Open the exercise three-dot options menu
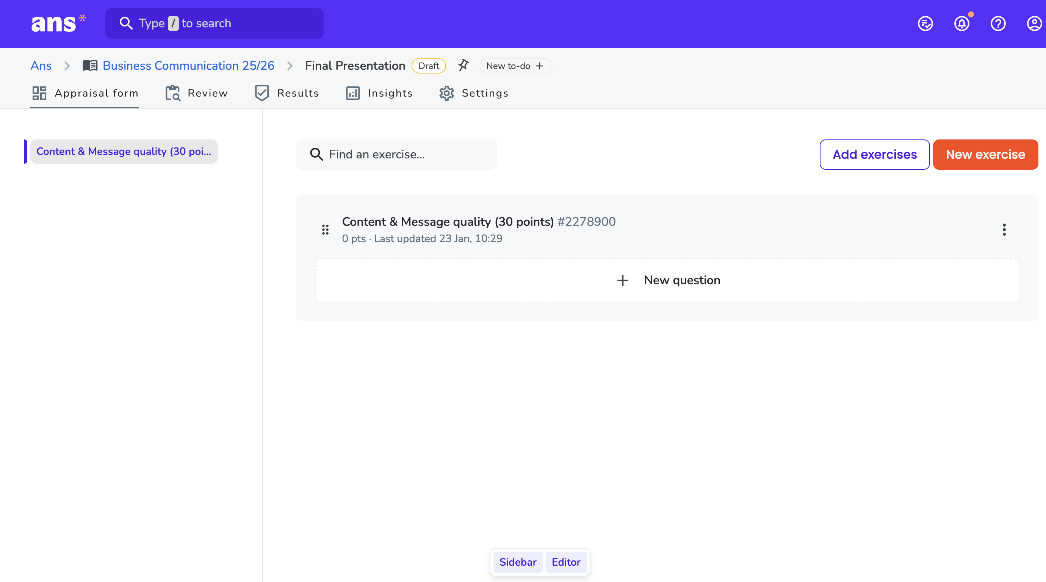1046x582 pixels. click(x=1004, y=230)
